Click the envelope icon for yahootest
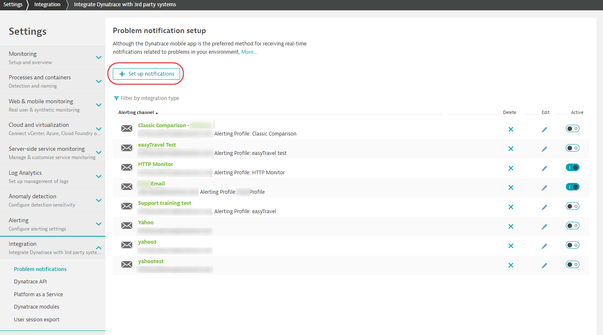The image size is (603, 335). pos(127,264)
